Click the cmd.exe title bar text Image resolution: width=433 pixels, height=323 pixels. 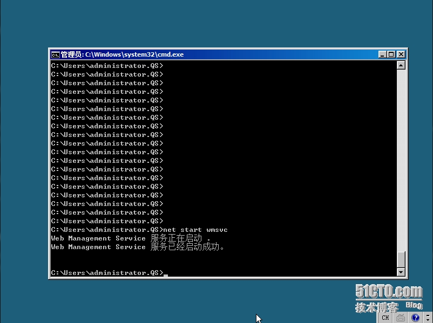122,54
